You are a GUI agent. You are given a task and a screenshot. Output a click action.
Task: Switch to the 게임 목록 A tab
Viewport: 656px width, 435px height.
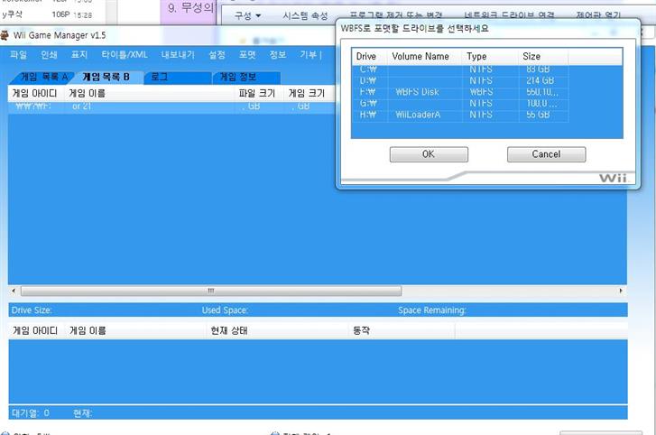click(43, 77)
